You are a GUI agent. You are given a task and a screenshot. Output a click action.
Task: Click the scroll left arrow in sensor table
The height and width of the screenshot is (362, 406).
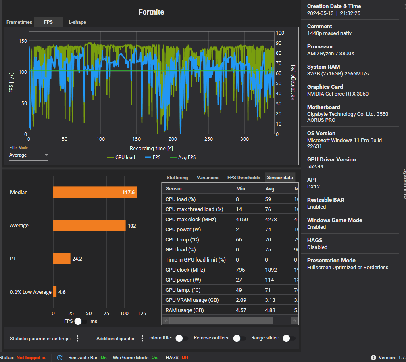click(x=165, y=320)
